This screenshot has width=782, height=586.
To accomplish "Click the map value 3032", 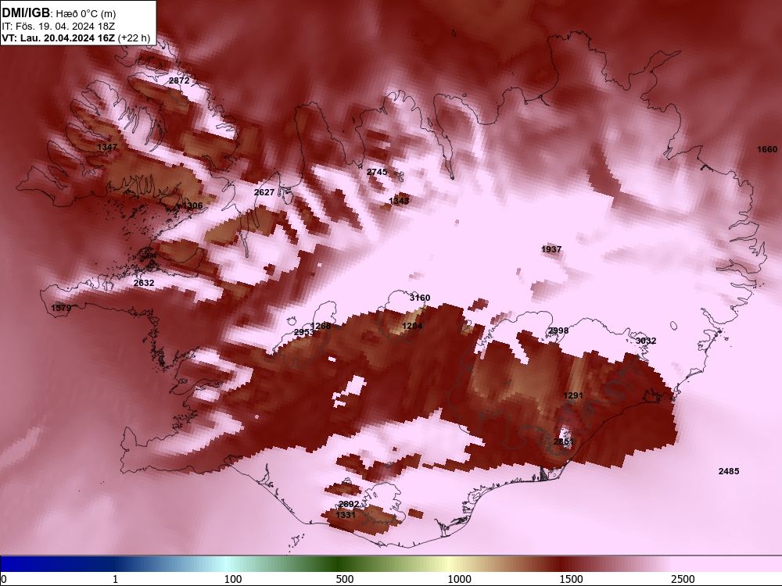I will [646, 341].
